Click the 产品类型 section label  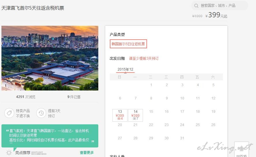pyautogui.click(x=117, y=34)
